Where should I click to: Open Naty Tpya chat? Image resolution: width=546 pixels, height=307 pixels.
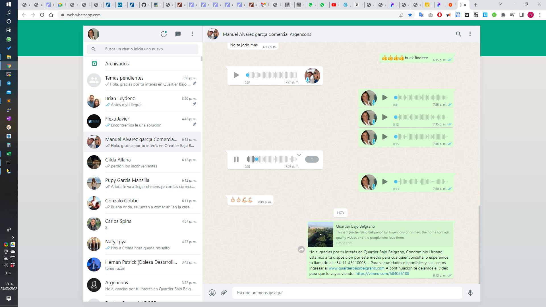click(x=142, y=244)
